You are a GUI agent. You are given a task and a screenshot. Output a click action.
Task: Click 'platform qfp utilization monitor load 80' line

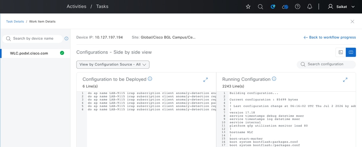(x=269, y=126)
